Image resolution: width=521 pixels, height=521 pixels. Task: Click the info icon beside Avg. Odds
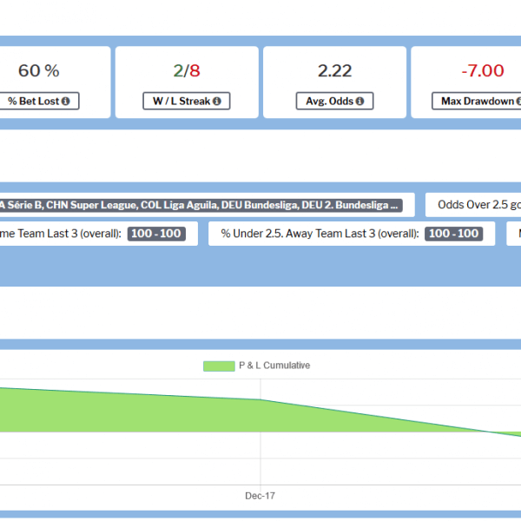[359, 101]
